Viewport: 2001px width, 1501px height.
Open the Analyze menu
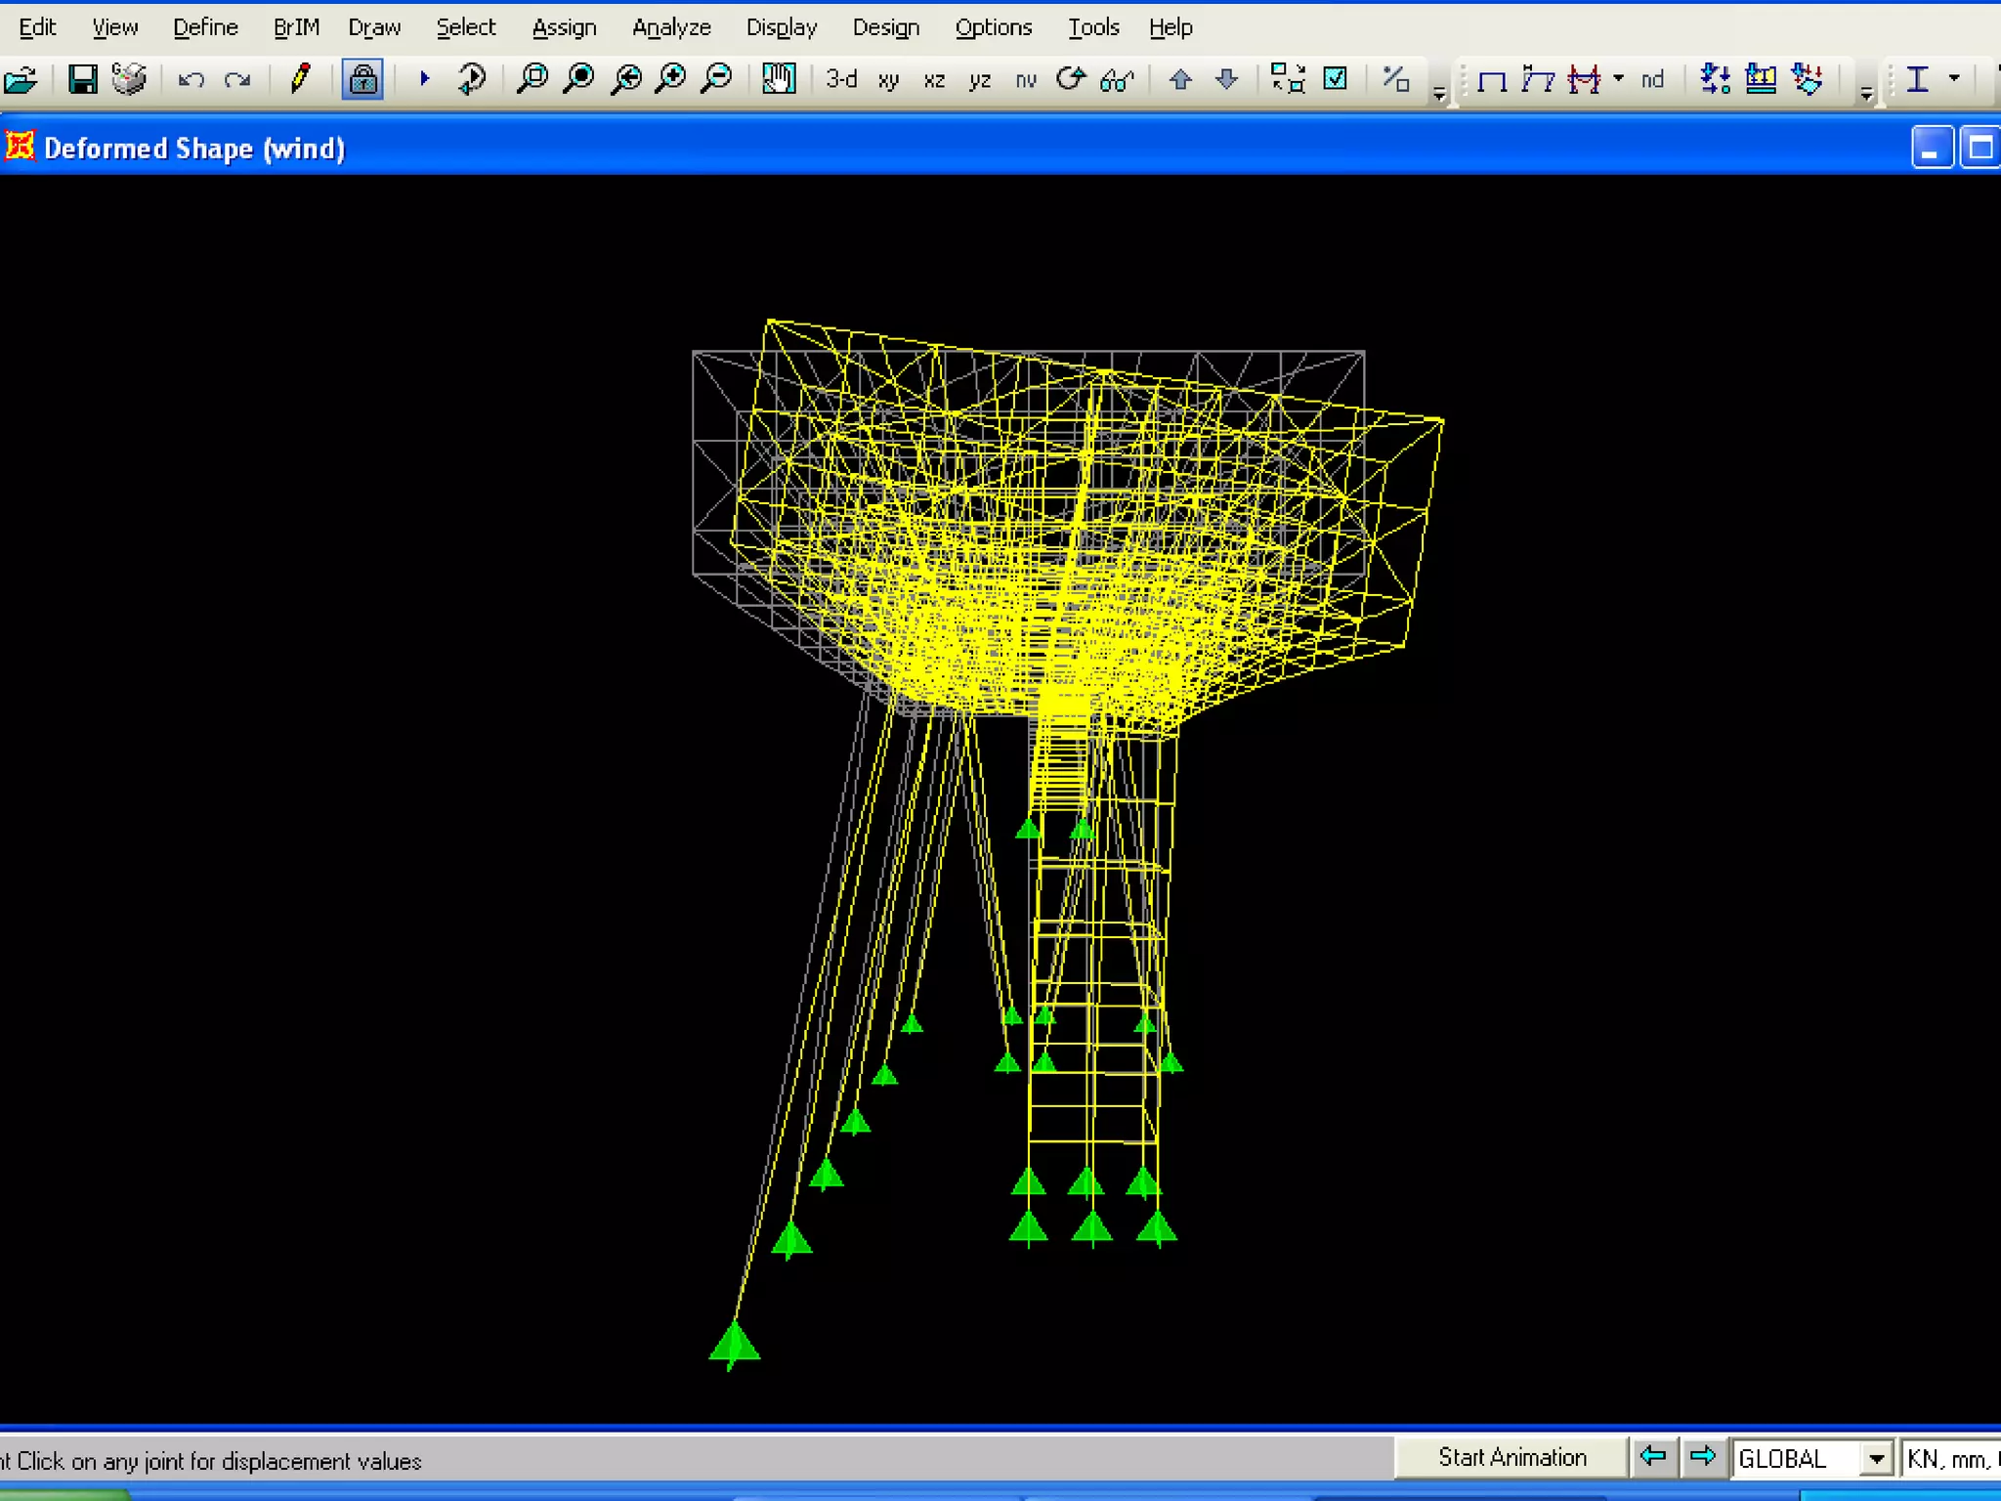point(671,27)
